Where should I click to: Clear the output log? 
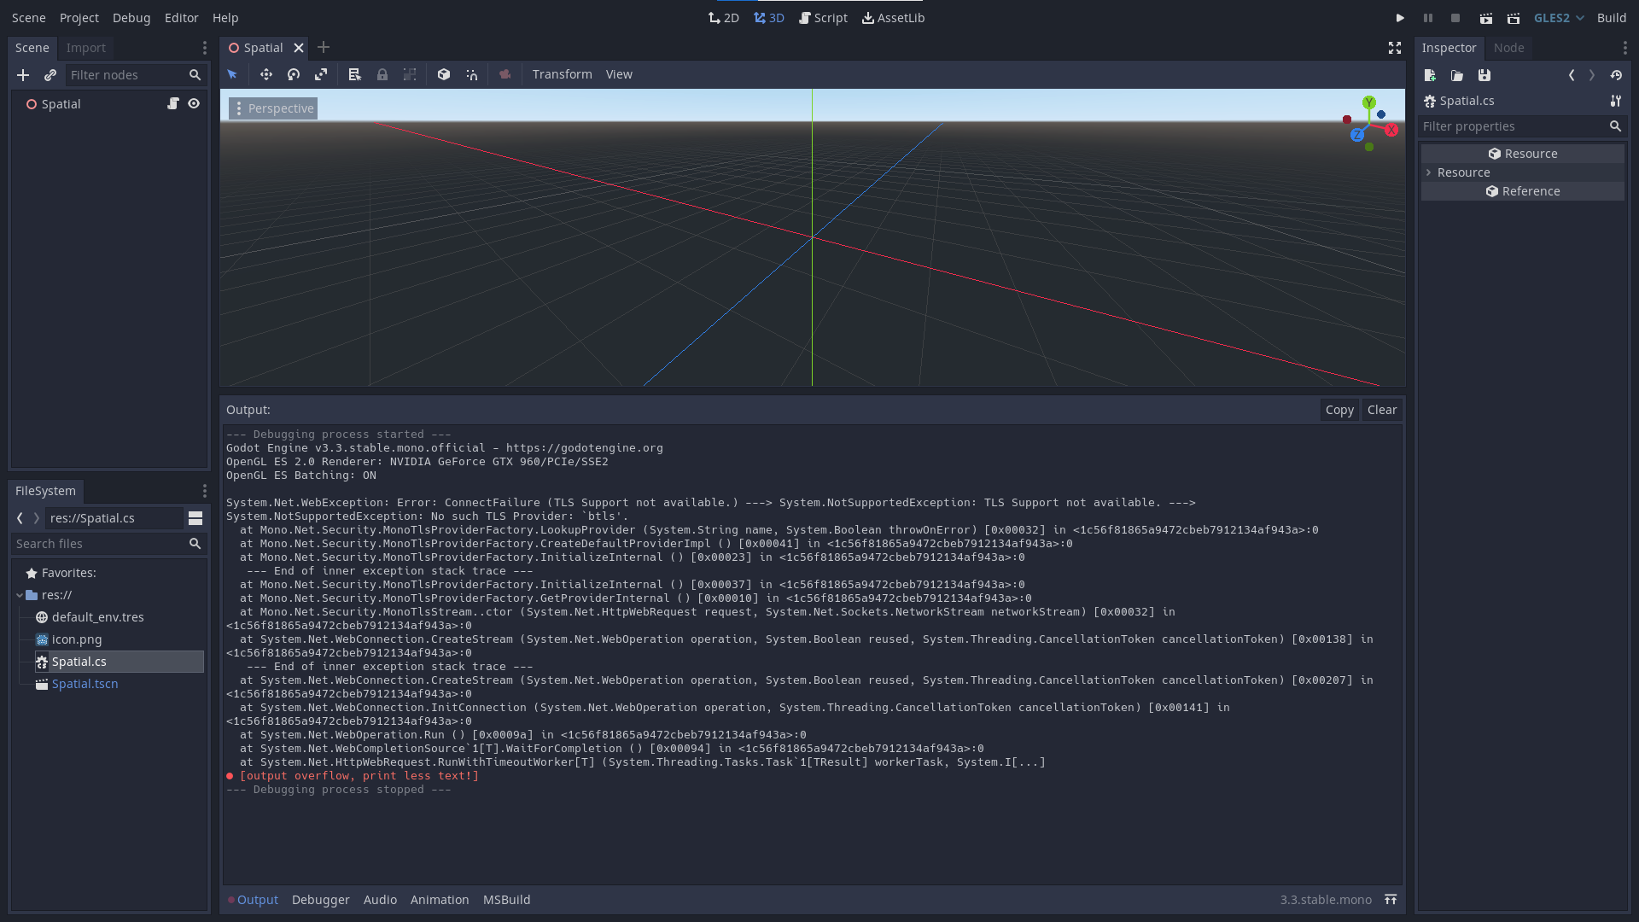[x=1381, y=409]
